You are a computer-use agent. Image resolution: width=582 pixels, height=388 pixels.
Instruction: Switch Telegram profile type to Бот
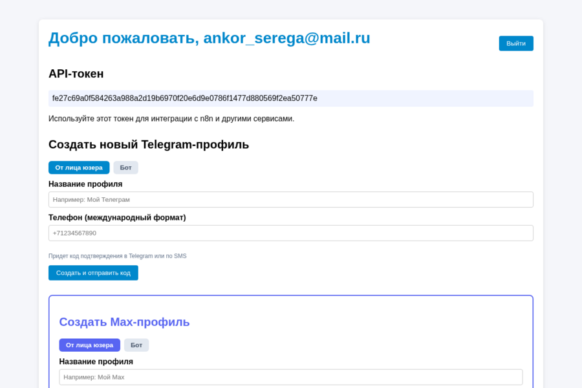pos(126,167)
